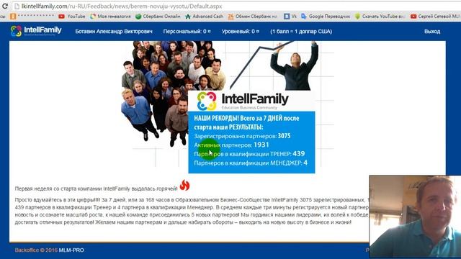This screenshot has width=461, height=259.
Task: Click the Уровневый balance in header
Action: pyautogui.click(x=241, y=32)
